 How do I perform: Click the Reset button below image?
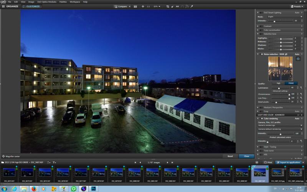pyautogui.click(x=230, y=156)
